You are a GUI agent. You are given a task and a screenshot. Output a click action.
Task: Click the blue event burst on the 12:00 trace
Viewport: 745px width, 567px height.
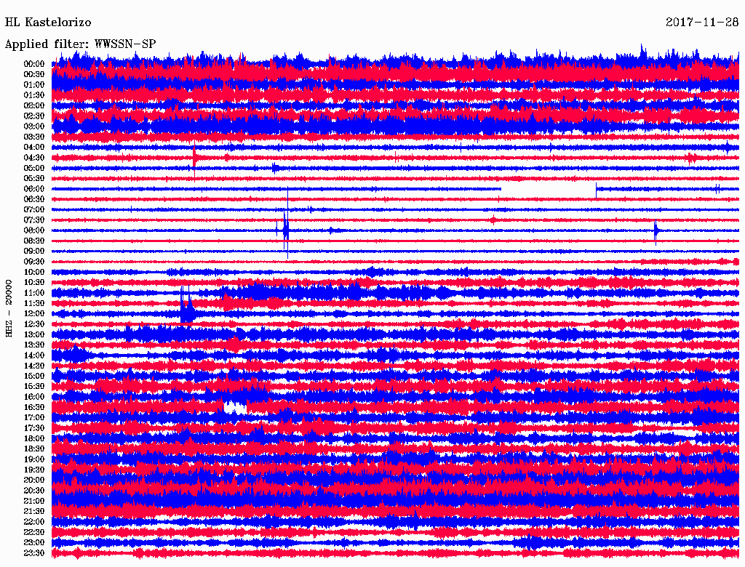click(x=187, y=310)
